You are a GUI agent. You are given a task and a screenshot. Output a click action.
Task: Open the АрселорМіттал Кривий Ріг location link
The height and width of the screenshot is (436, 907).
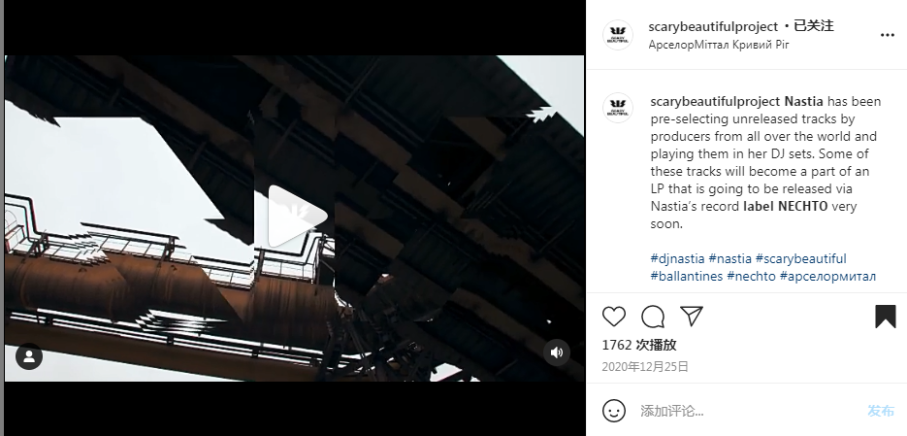tap(719, 45)
